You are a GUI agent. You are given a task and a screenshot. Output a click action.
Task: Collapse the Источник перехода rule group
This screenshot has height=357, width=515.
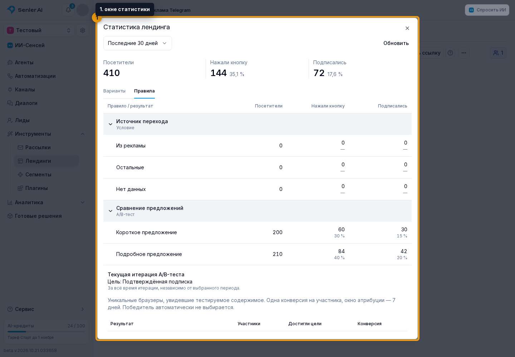point(111,124)
